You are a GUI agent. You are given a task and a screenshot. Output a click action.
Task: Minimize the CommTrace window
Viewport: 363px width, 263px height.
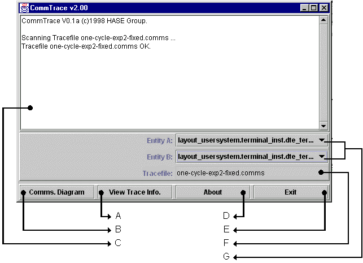(305, 8)
